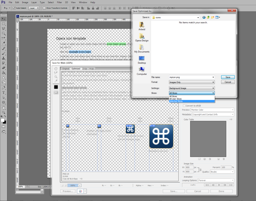Toggle slices visibility icon

55,93
